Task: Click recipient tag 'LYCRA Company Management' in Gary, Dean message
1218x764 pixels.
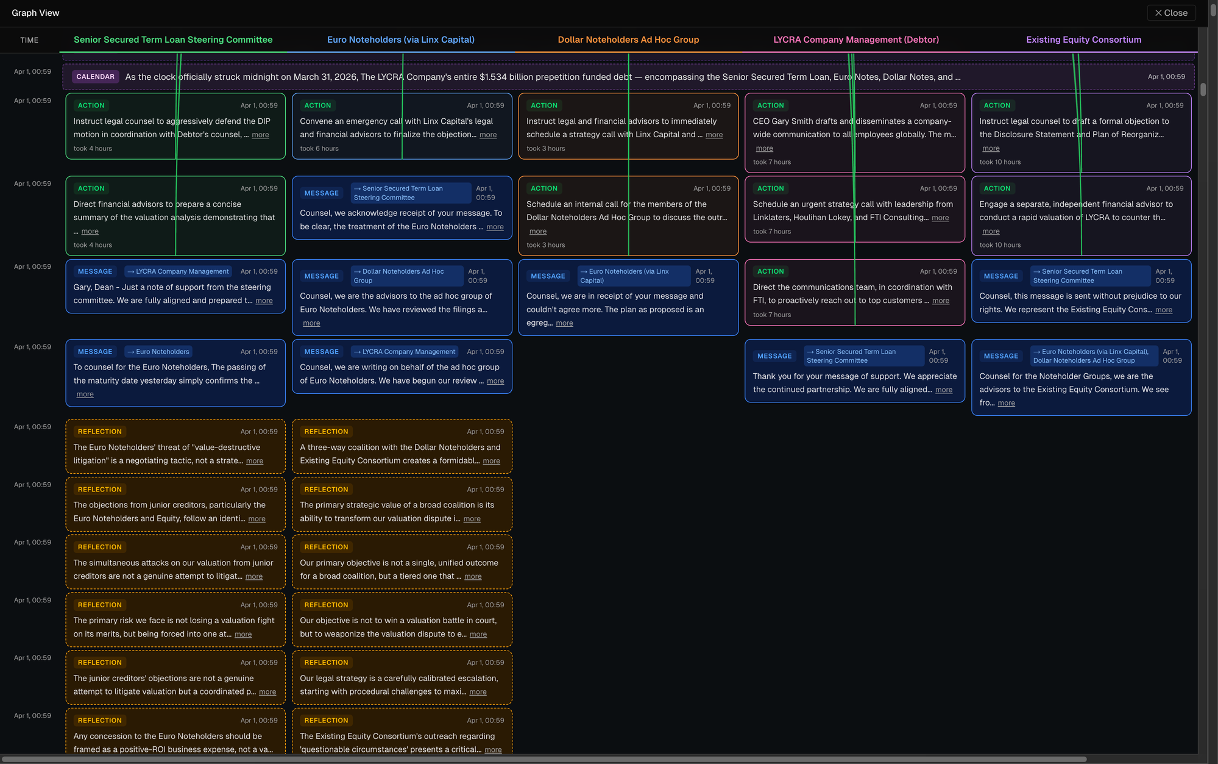Action: [179, 272]
